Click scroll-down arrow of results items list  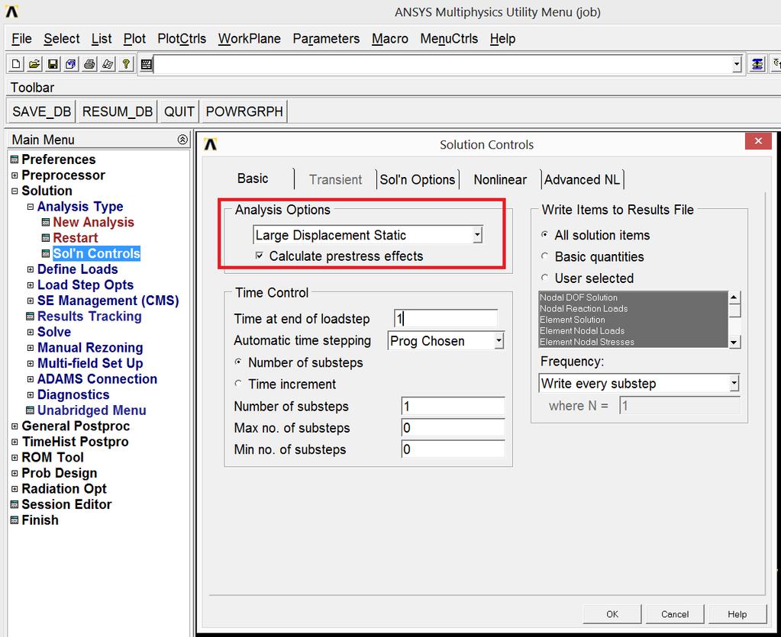point(734,342)
